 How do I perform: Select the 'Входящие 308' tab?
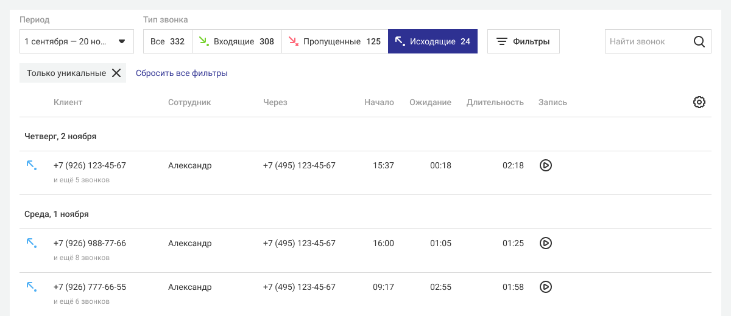[x=237, y=41]
